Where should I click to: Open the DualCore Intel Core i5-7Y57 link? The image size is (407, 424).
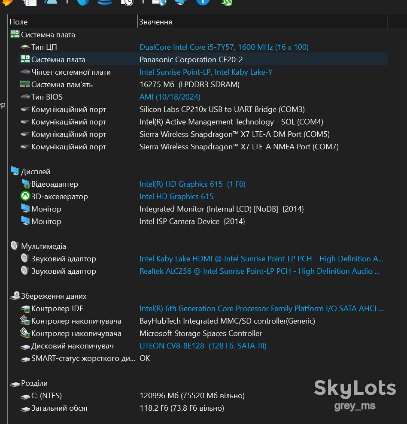click(224, 47)
